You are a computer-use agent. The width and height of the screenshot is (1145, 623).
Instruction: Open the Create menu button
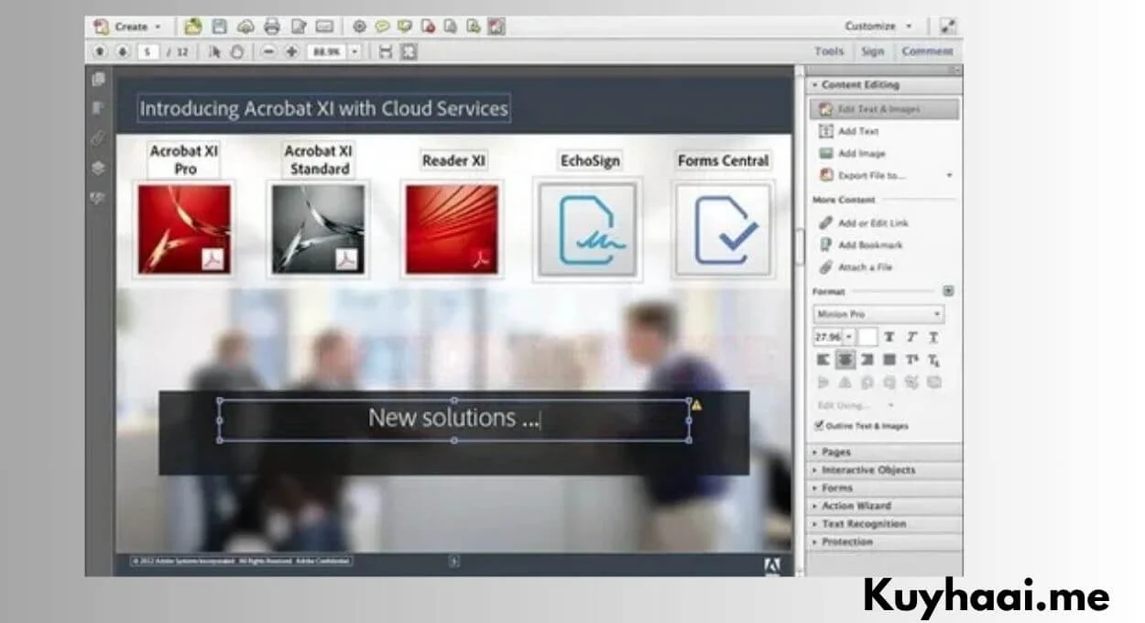[x=128, y=27]
